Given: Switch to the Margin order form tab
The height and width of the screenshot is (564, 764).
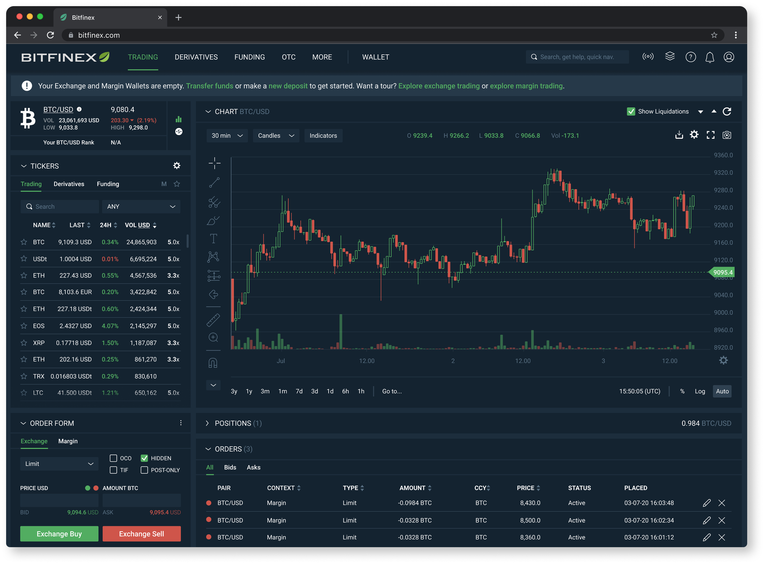Looking at the screenshot, I should [x=68, y=441].
